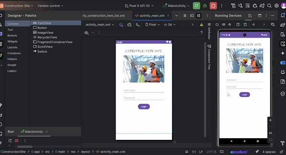Open IDE settings gear icon
The image size is (286, 155).
[276, 6]
